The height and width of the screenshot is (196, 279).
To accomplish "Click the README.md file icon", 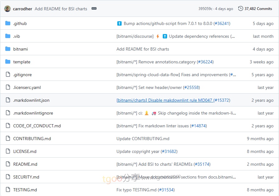I will point(8,164).
